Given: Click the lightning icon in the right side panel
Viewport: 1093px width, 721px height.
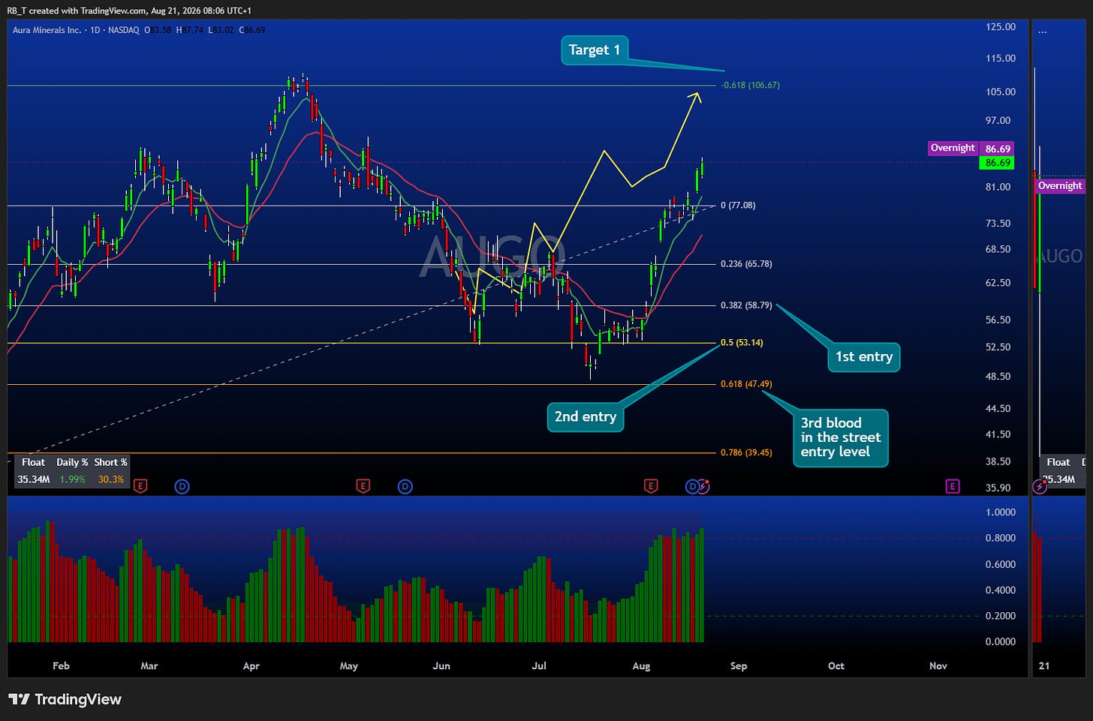Looking at the screenshot, I should (x=1040, y=487).
